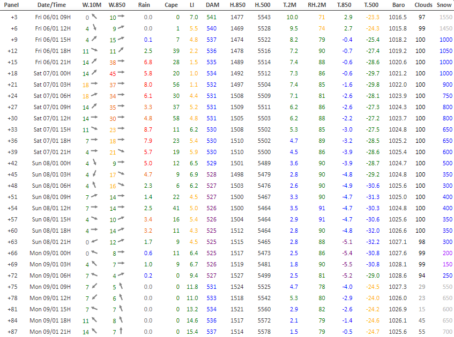Viewport: 454px width, 337px height.
Task: Click the W.10M wind arrow in the +6 row
Action: click(94, 28)
